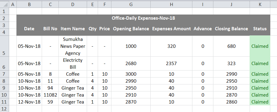Viewport: 277px width, 112px height.
Task: Select expenses amount cell 320
Action: (171, 46)
